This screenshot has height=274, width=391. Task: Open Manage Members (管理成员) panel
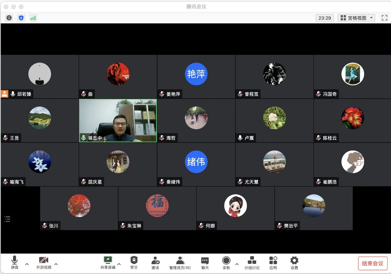tap(180, 263)
